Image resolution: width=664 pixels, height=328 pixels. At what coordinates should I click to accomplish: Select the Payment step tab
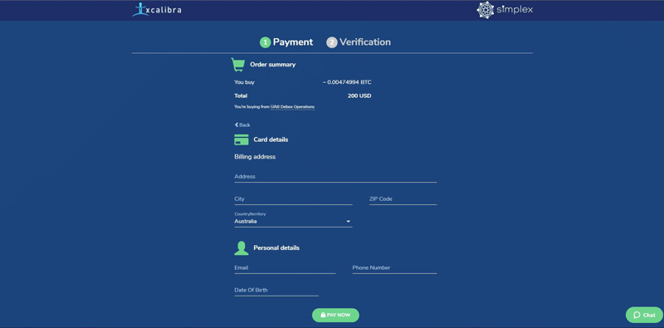tap(286, 42)
